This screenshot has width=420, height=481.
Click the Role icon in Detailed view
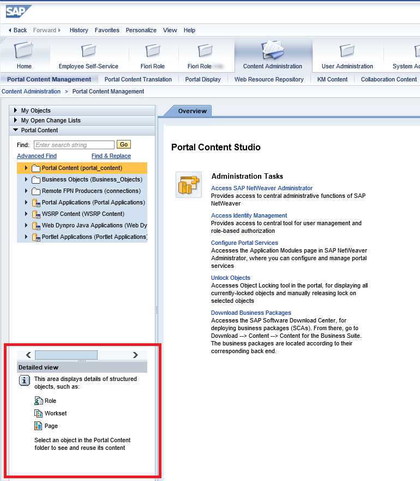click(39, 401)
